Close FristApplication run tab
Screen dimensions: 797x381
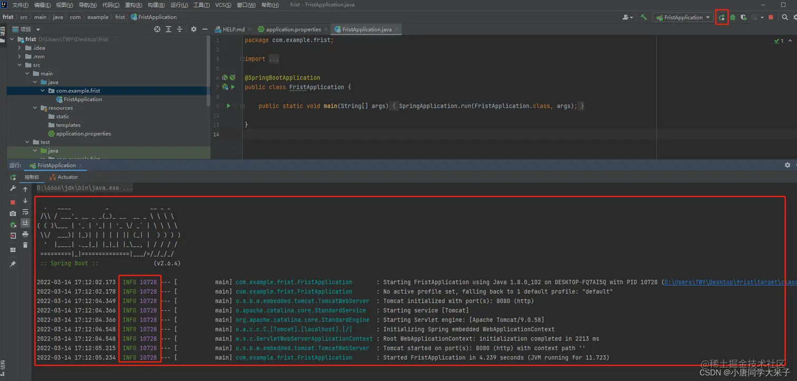82,165
